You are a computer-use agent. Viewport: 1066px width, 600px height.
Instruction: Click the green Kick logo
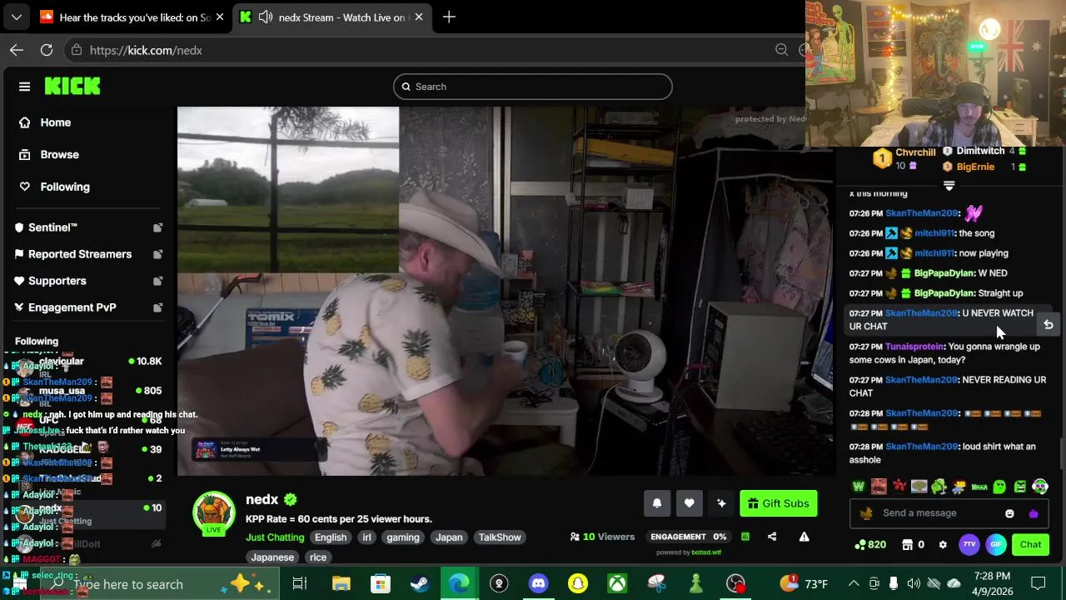click(x=72, y=86)
